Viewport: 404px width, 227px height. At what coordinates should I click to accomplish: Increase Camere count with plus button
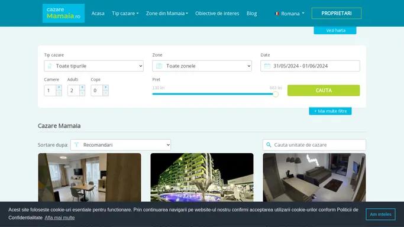[x=59, y=87]
